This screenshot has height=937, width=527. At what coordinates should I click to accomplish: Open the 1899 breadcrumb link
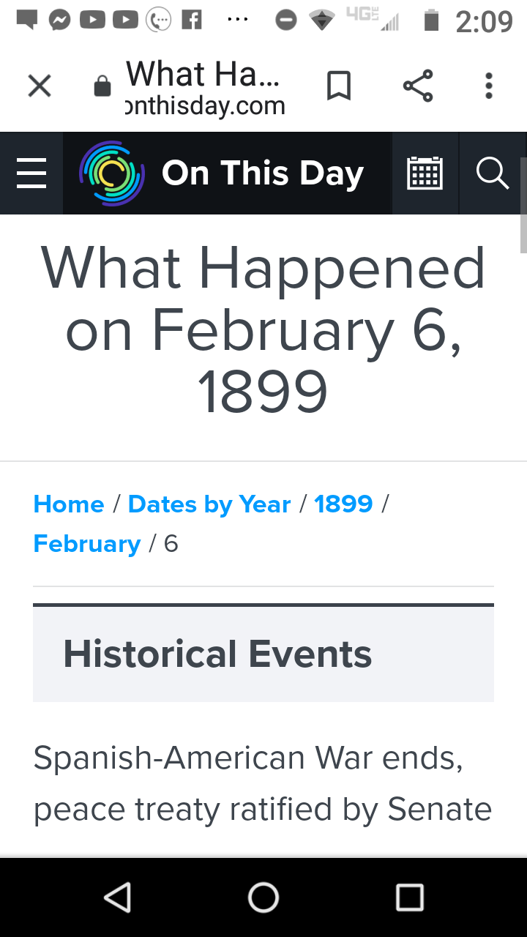click(x=343, y=504)
